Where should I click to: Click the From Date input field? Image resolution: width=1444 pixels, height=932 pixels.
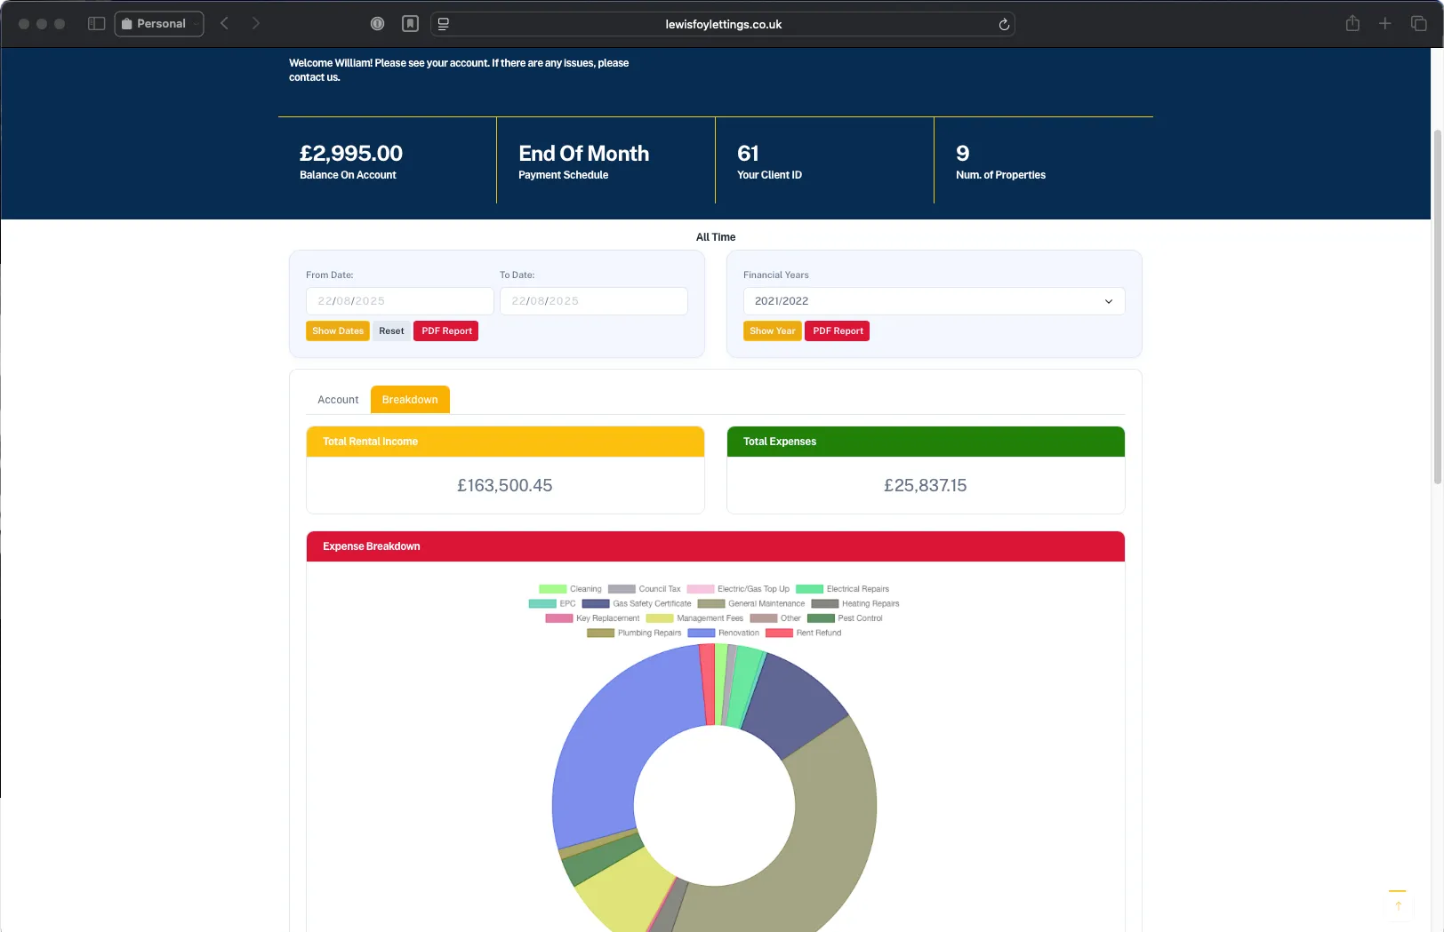(399, 301)
